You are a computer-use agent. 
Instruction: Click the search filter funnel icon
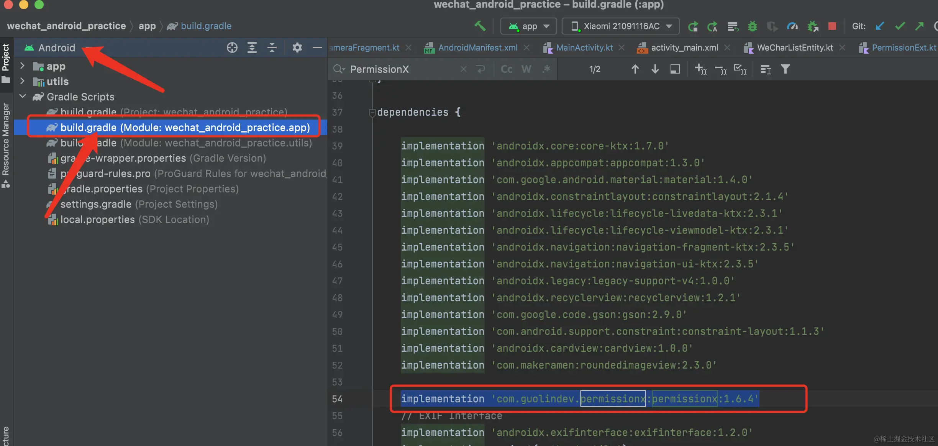point(785,69)
